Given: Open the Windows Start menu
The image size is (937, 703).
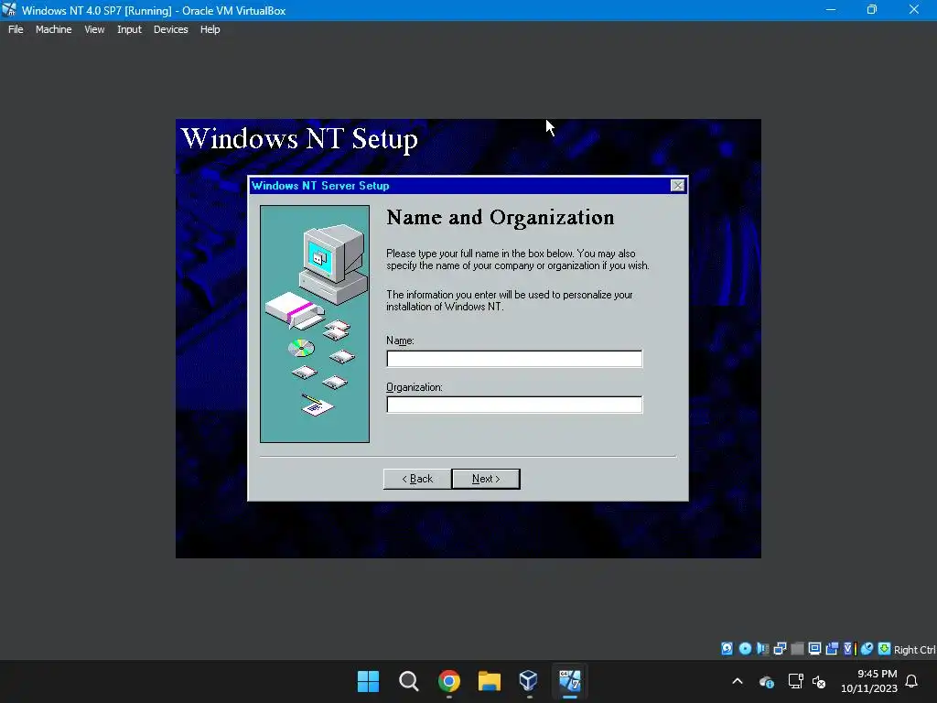Looking at the screenshot, I should (x=368, y=681).
